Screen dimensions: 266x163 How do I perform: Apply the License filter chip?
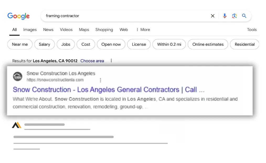point(139,44)
